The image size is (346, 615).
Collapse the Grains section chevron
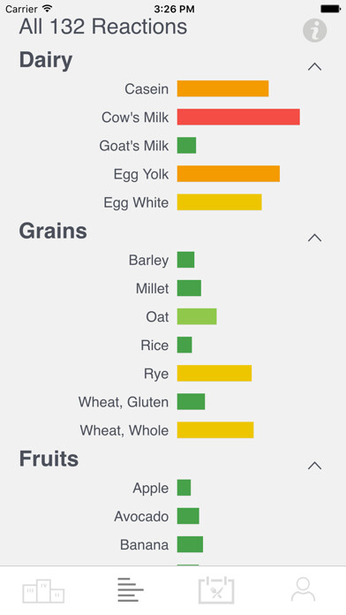coord(314,238)
